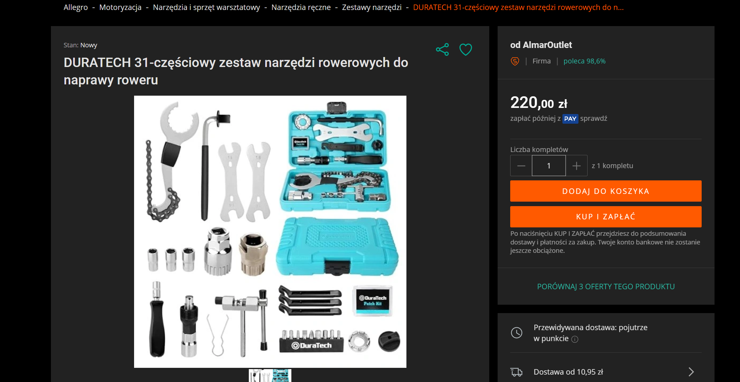Click the quantity input field
This screenshot has height=382, width=740.
[549, 166]
